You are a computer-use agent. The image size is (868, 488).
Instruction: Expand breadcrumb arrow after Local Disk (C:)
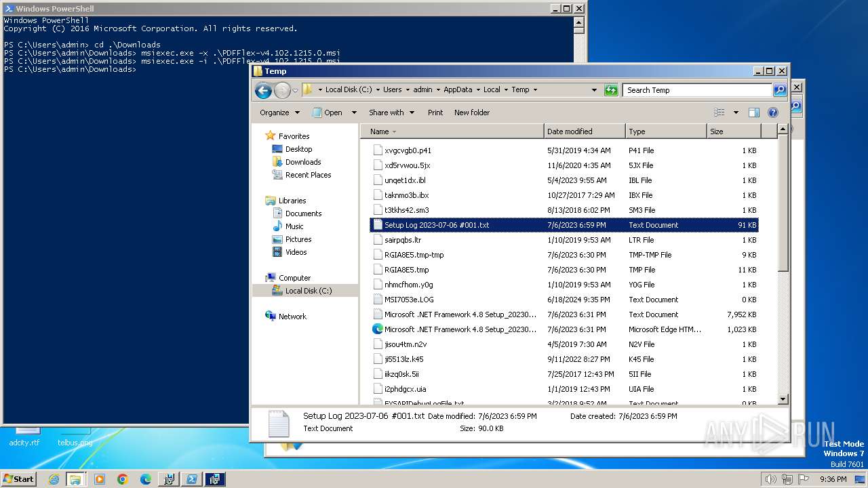tap(377, 89)
